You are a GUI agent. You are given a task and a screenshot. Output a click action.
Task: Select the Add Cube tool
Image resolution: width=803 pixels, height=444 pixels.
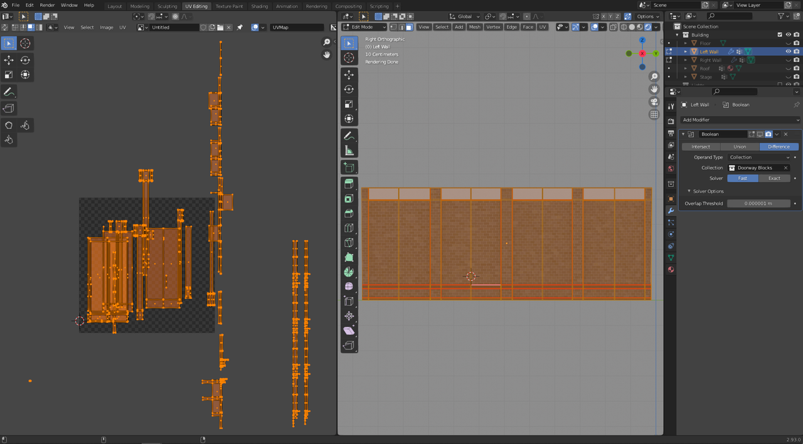click(x=349, y=167)
